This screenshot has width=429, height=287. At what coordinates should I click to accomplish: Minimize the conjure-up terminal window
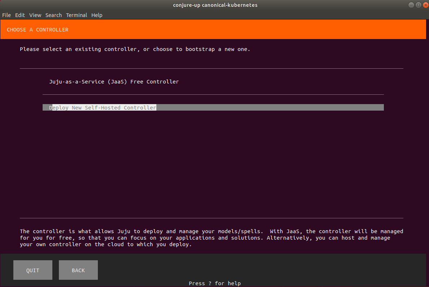(411, 5)
